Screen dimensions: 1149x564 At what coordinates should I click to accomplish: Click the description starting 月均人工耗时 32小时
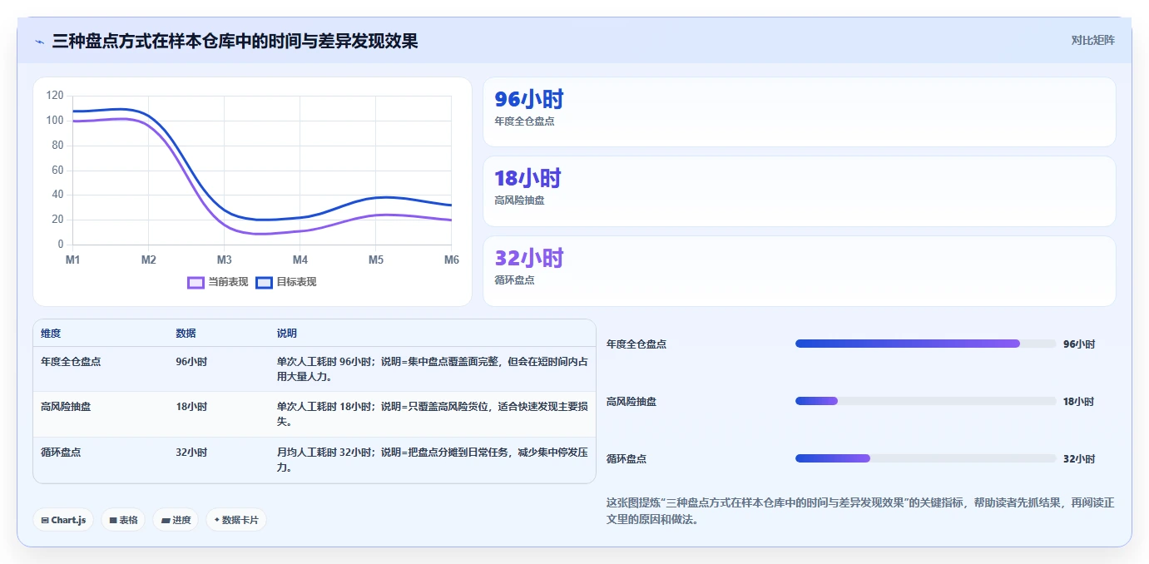[433, 460]
